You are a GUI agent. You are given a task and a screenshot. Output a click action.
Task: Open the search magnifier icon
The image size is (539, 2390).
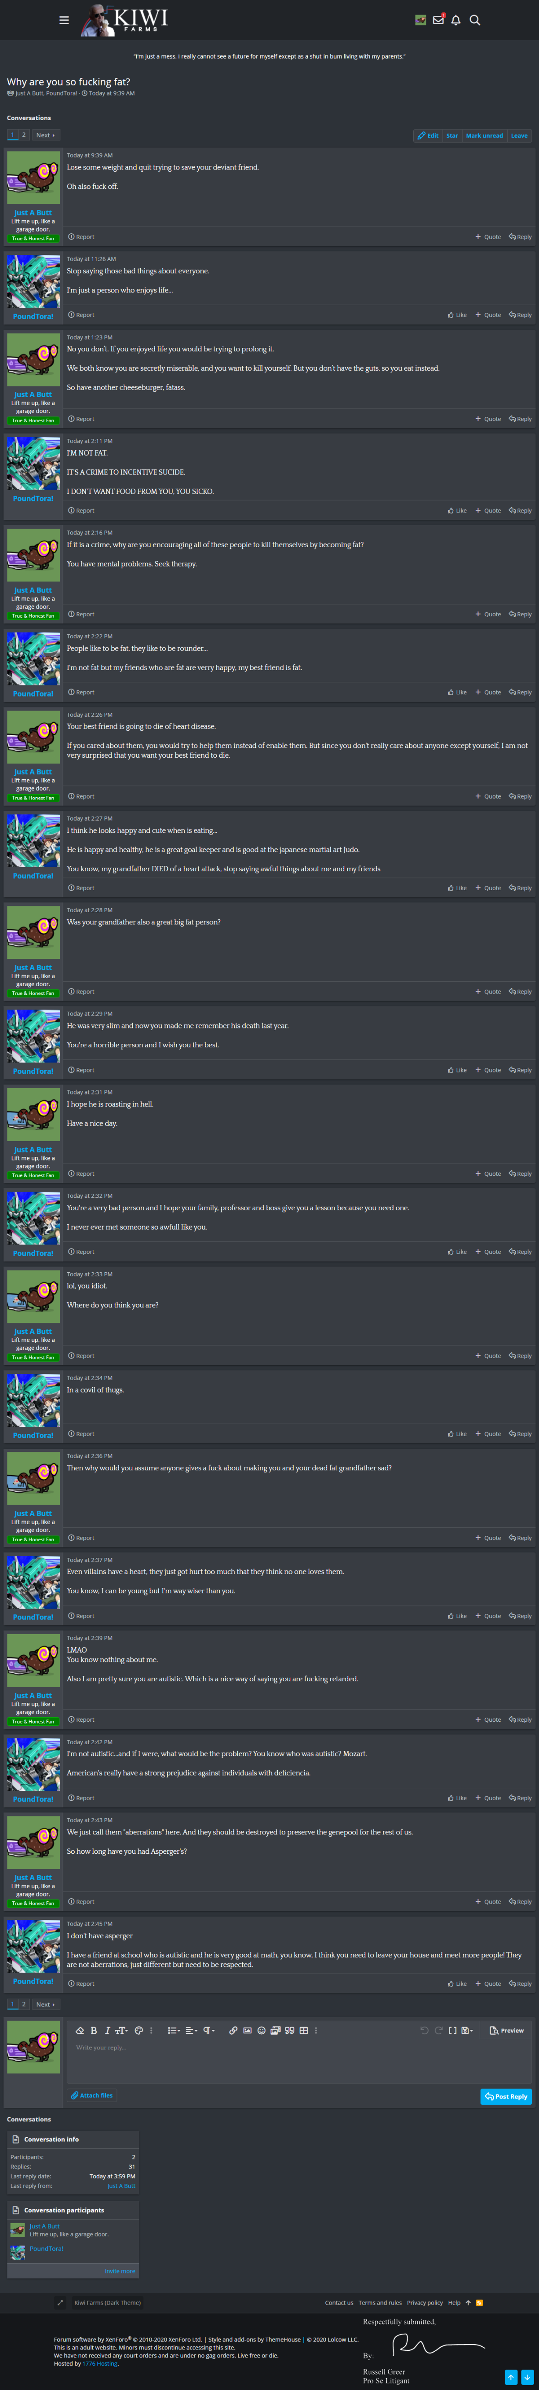tap(474, 19)
